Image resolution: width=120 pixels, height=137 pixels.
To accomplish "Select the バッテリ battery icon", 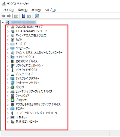I will point(12,87).
